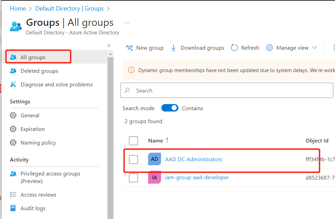Click the Activity section heading
Viewport: 335px width, 219px height.
19,160
